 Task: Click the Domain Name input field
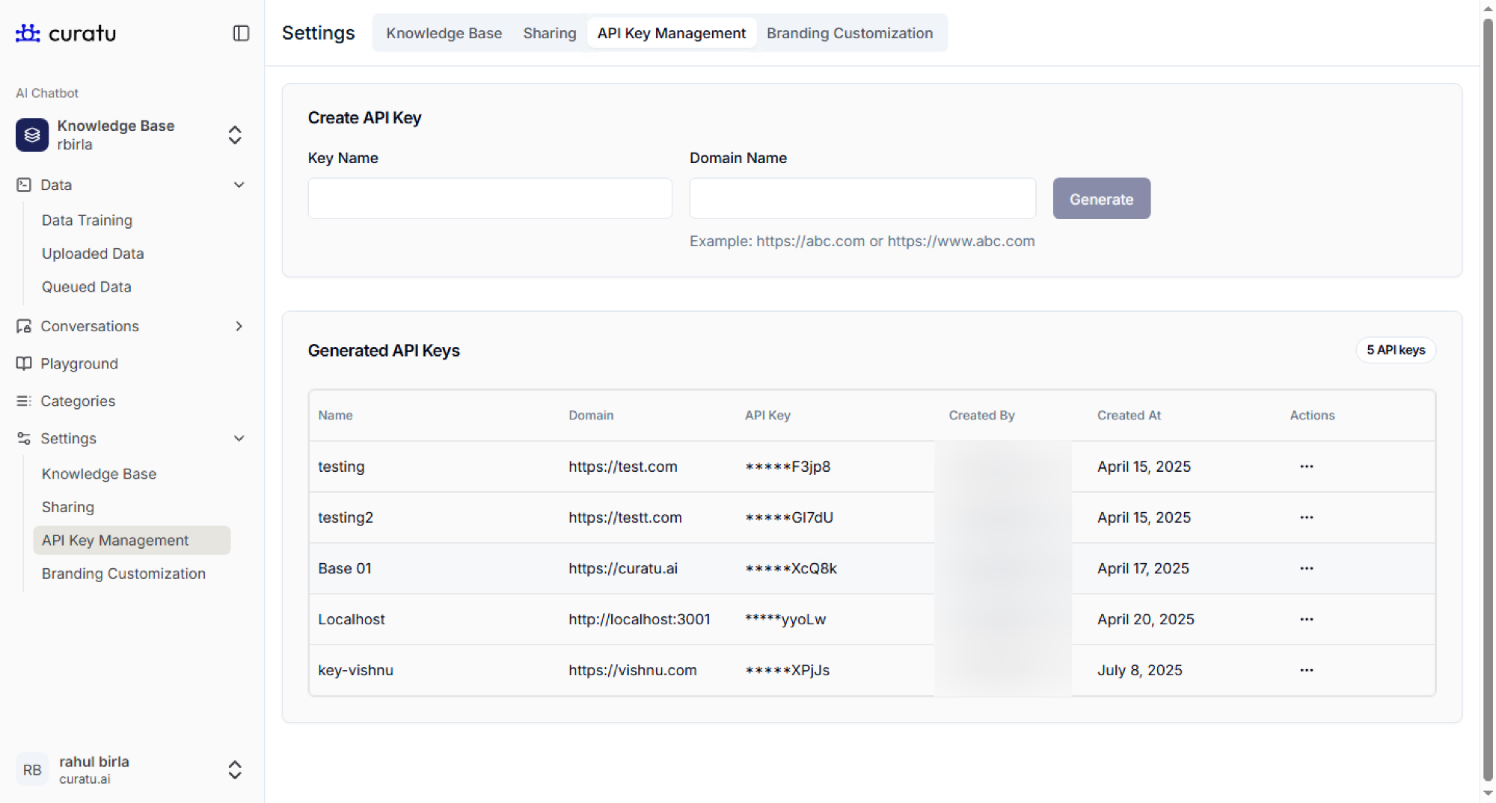click(862, 198)
